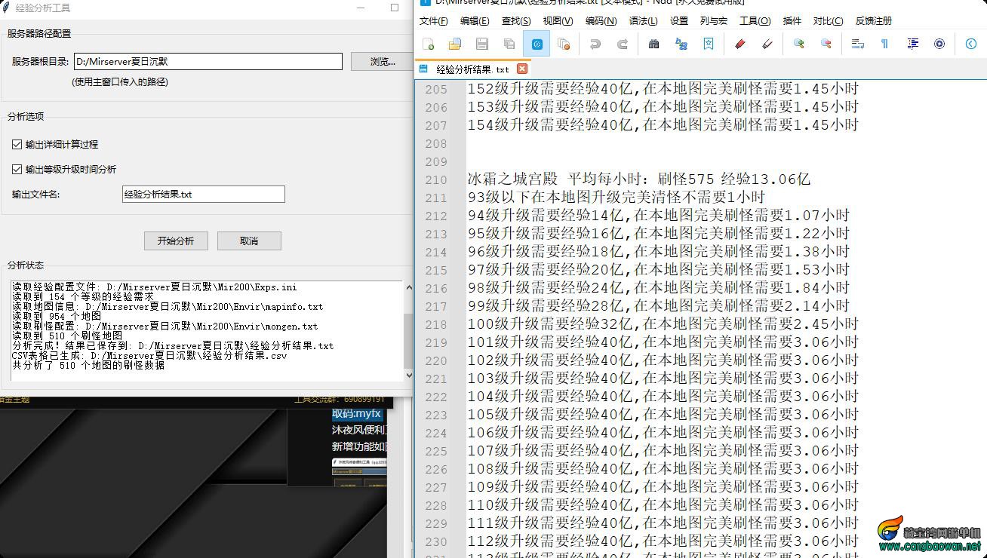Click log line 读取到 954 个地图

coord(57,317)
